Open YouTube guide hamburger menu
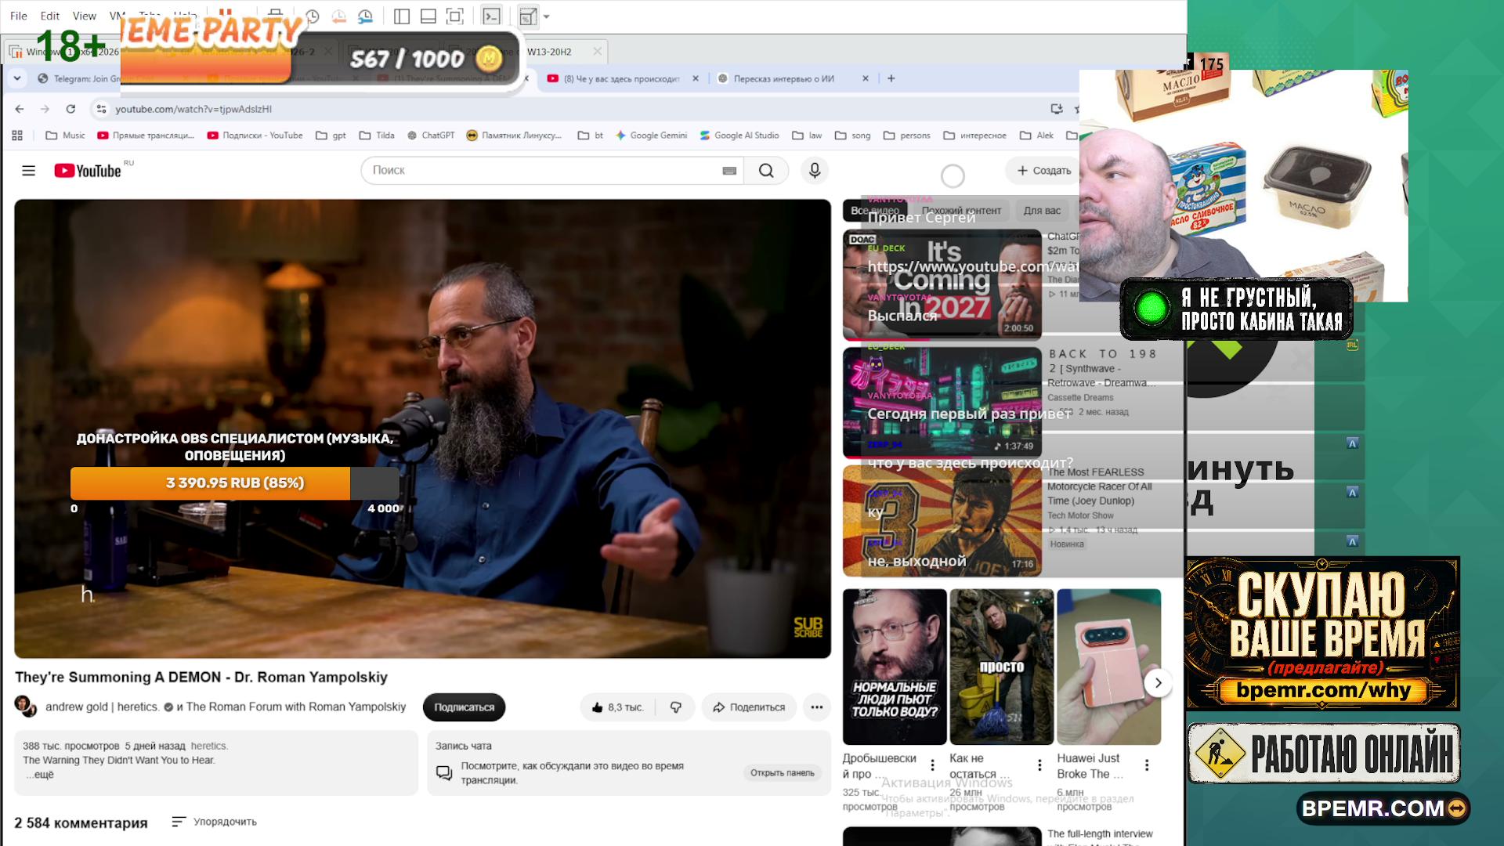This screenshot has height=846, width=1504. [x=29, y=171]
